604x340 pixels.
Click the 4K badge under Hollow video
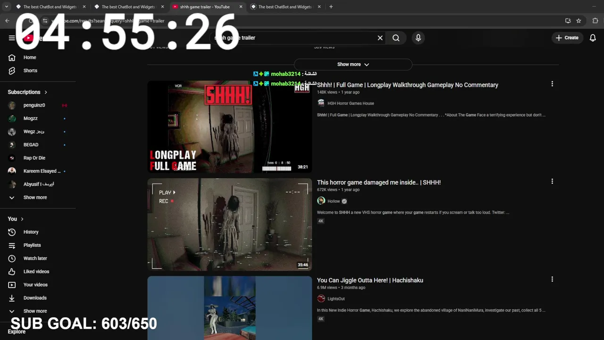(x=321, y=221)
